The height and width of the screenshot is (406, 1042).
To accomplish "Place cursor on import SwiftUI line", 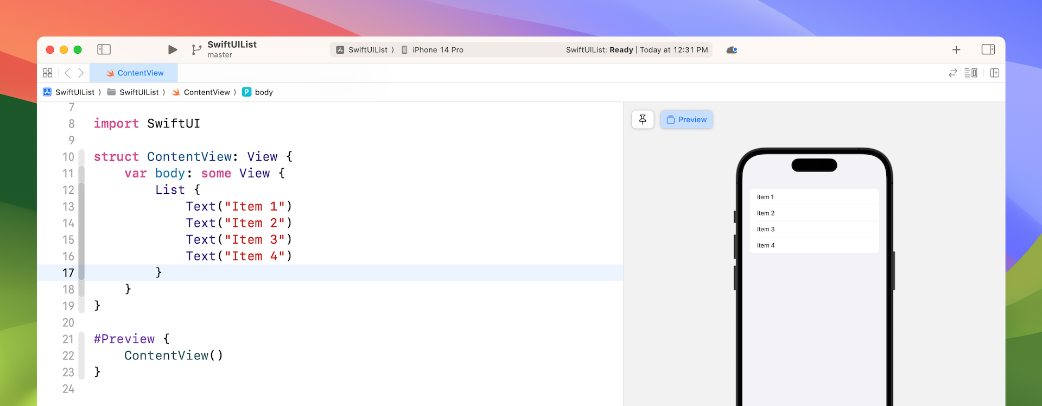I will click(147, 124).
